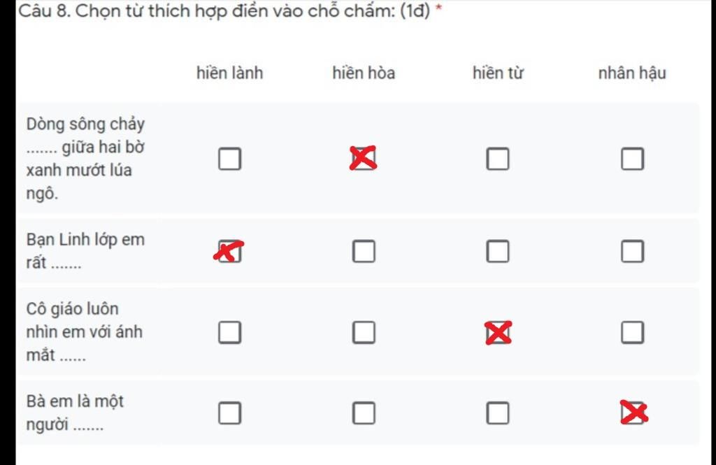Uncheck 'hiền hòa' for 'Dòng sông chảy' row
Image resolution: width=716 pixels, height=465 pixels.
364,159
